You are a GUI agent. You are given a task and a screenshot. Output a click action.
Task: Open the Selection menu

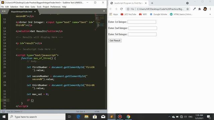coord(14,7)
